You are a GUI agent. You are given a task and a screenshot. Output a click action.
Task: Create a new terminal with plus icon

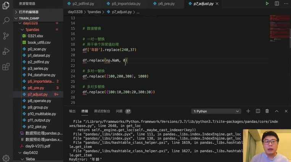pyautogui.click(x=248, y=111)
